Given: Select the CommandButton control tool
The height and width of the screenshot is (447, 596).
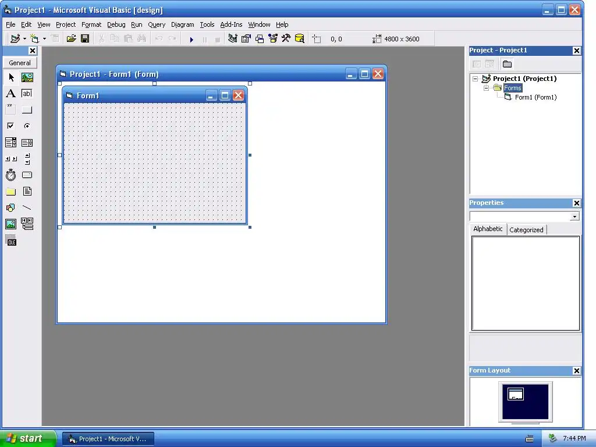Looking at the screenshot, I should (x=27, y=110).
